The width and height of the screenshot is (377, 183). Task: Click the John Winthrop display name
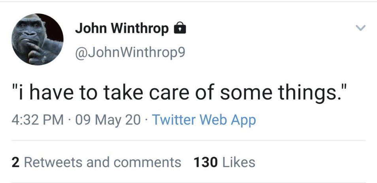[122, 28]
